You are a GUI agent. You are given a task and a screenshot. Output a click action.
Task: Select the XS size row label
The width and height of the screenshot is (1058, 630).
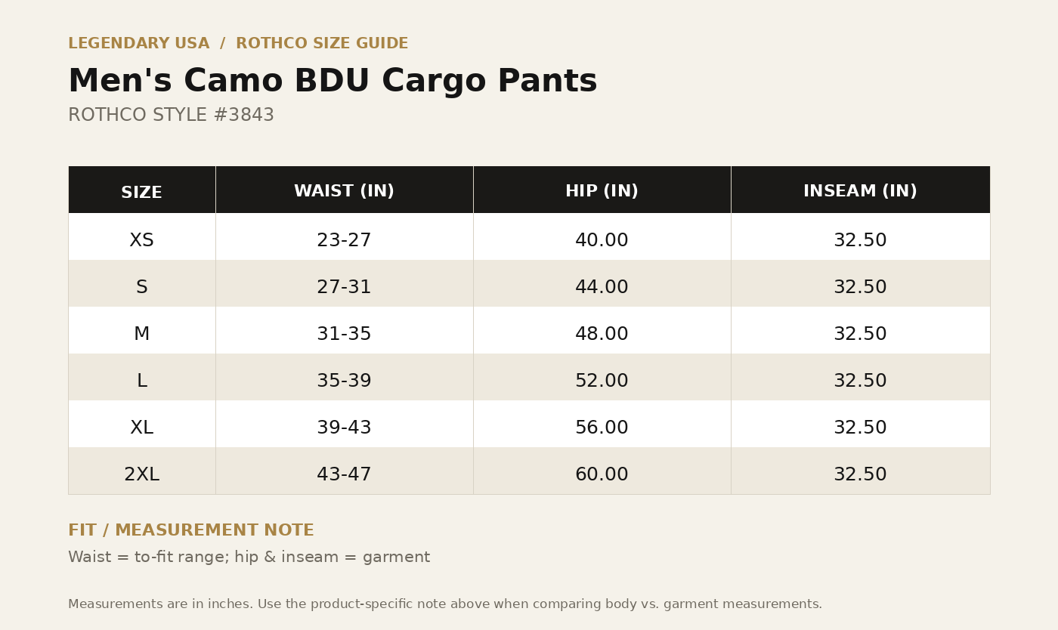[x=142, y=241]
